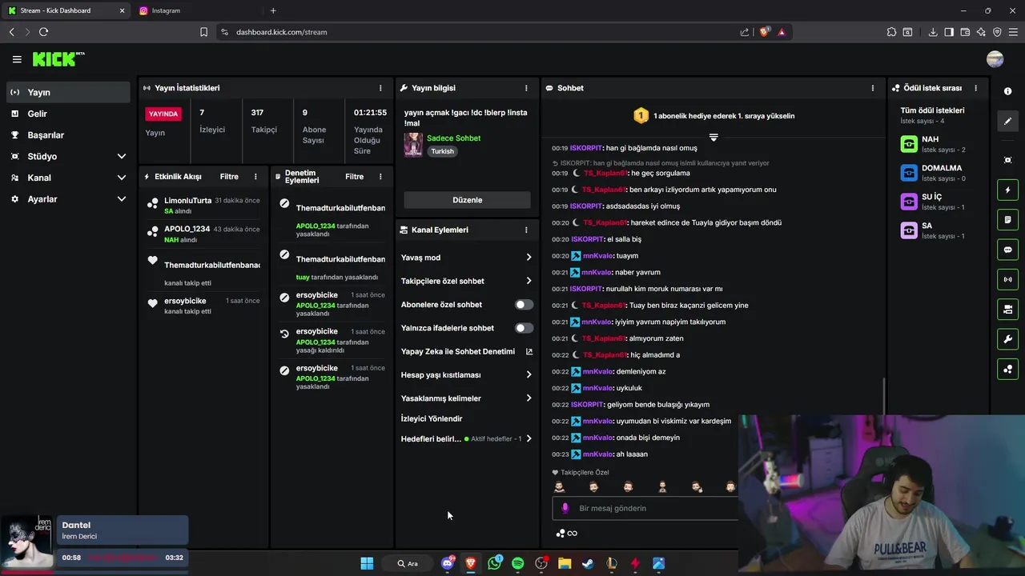Click the Düzenle button
Image resolution: width=1025 pixels, height=576 pixels.
467,200
